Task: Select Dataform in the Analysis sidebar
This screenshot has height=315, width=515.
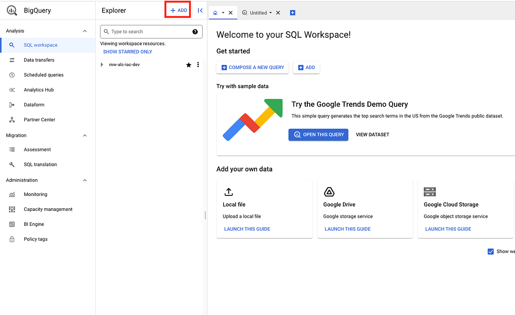Action: (x=34, y=105)
